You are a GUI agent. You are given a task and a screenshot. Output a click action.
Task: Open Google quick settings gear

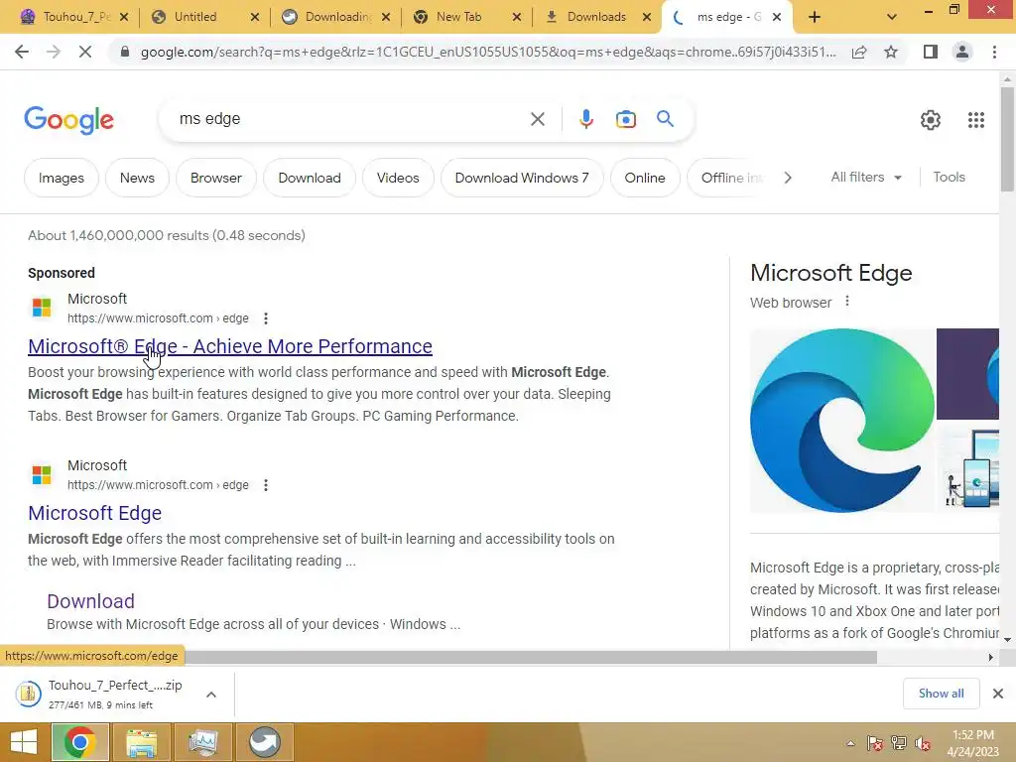click(x=931, y=120)
